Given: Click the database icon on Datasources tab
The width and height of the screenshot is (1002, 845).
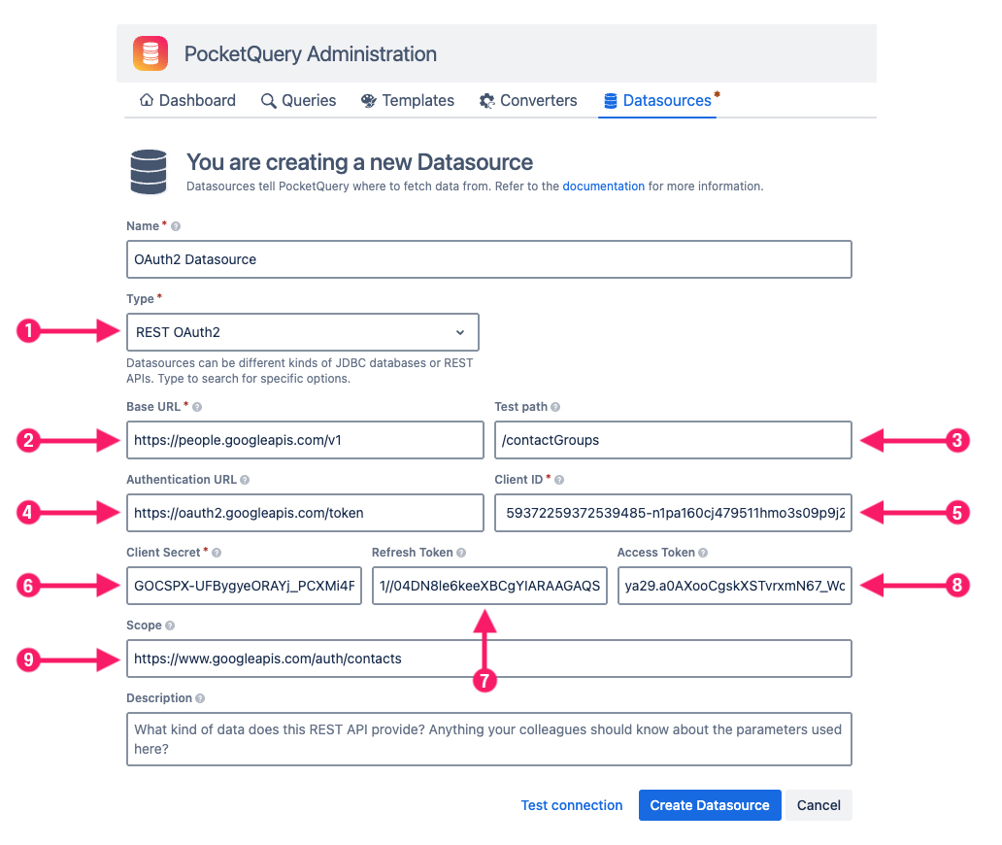Looking at the screenshot, I should [x=609, y=100].
